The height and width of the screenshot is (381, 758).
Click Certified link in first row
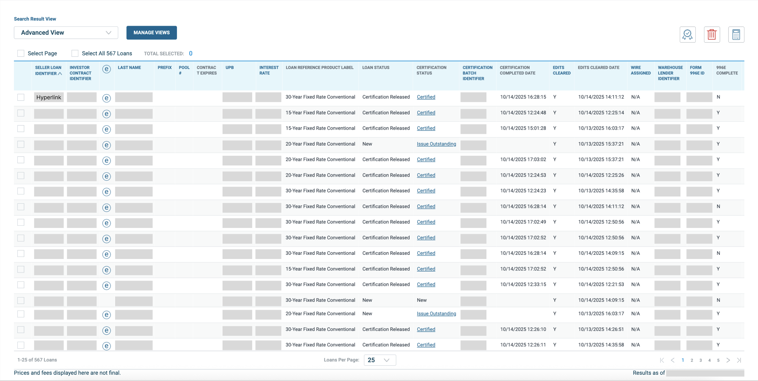click(x=426, y=97)
